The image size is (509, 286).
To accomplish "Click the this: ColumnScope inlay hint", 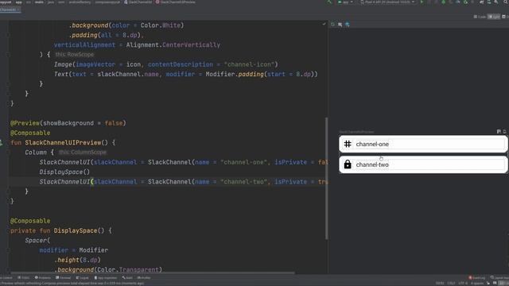I will pos(83,152).
